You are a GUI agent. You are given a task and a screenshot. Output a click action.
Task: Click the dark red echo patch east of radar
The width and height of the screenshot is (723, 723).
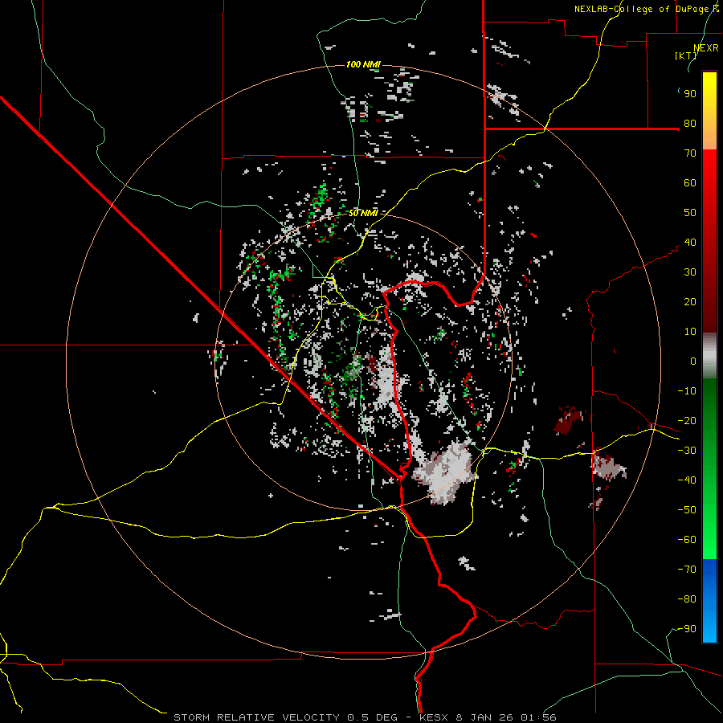tap(568, 419)
